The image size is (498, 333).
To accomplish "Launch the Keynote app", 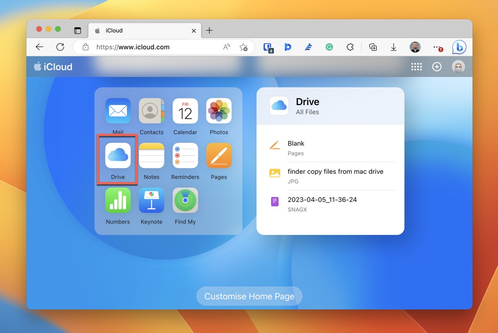I will [x=151, y=200].
